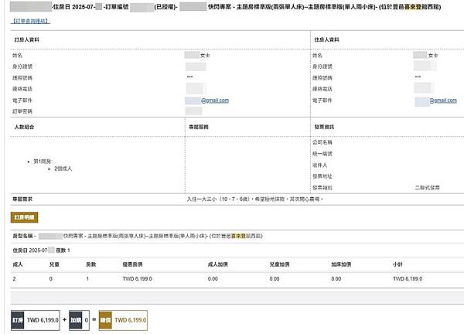Click the adult count 2 in the table
Screen dimensions: 464x334
(x=14, y=279)
